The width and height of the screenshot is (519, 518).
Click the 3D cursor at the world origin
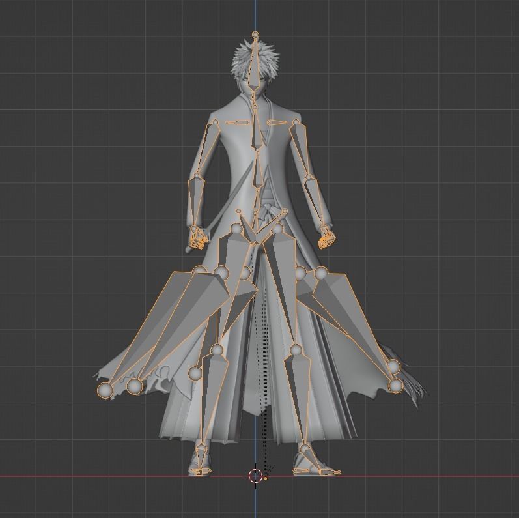coord(255,476)
